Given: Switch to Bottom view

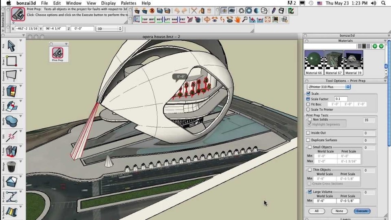Looking at the screenshot, I should [152, 19].
